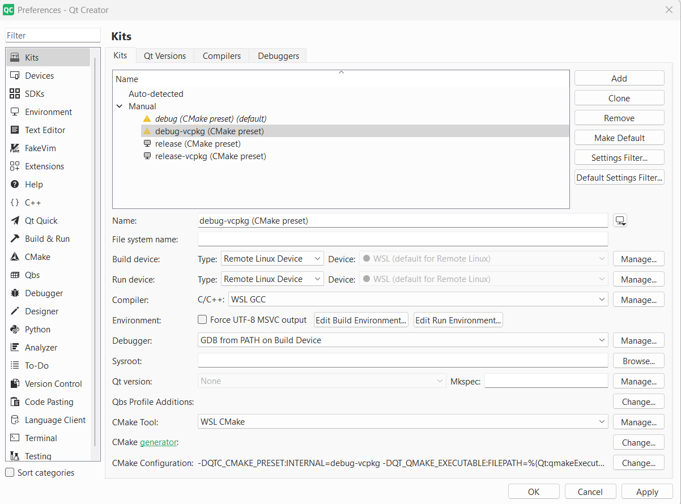The height and width of the screenshot is (504, 681).
Task: Open the Build device Type dropdown
Action: click(273, 259)
